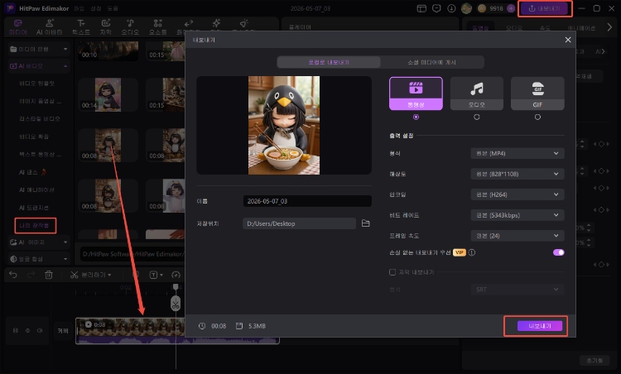Click the plus icon next to 9918 coins
Image resolution: width=621 pixels, height=374 pixels.
tap(511, 8)
